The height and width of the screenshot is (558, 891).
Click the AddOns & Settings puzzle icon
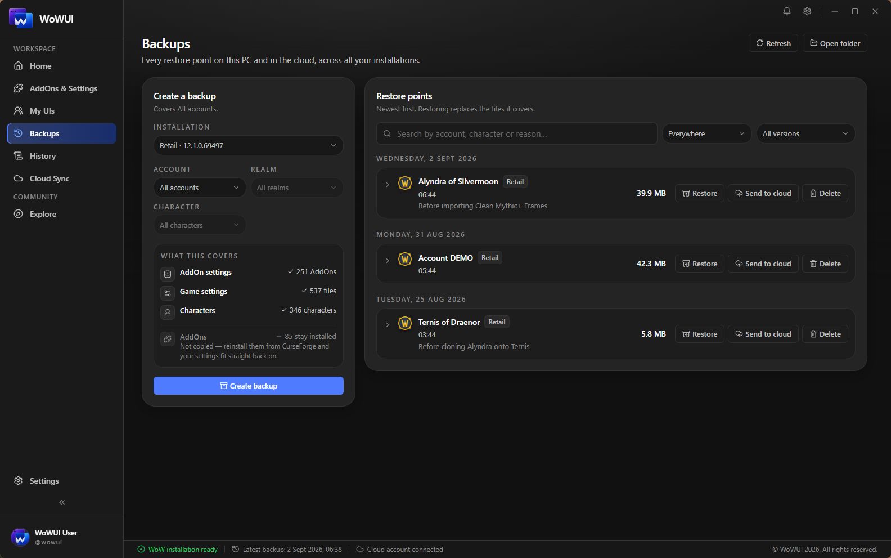(x=19, y=88)
